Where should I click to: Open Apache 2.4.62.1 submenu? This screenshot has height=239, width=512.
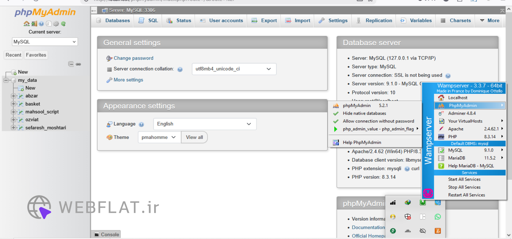[470, 129]
